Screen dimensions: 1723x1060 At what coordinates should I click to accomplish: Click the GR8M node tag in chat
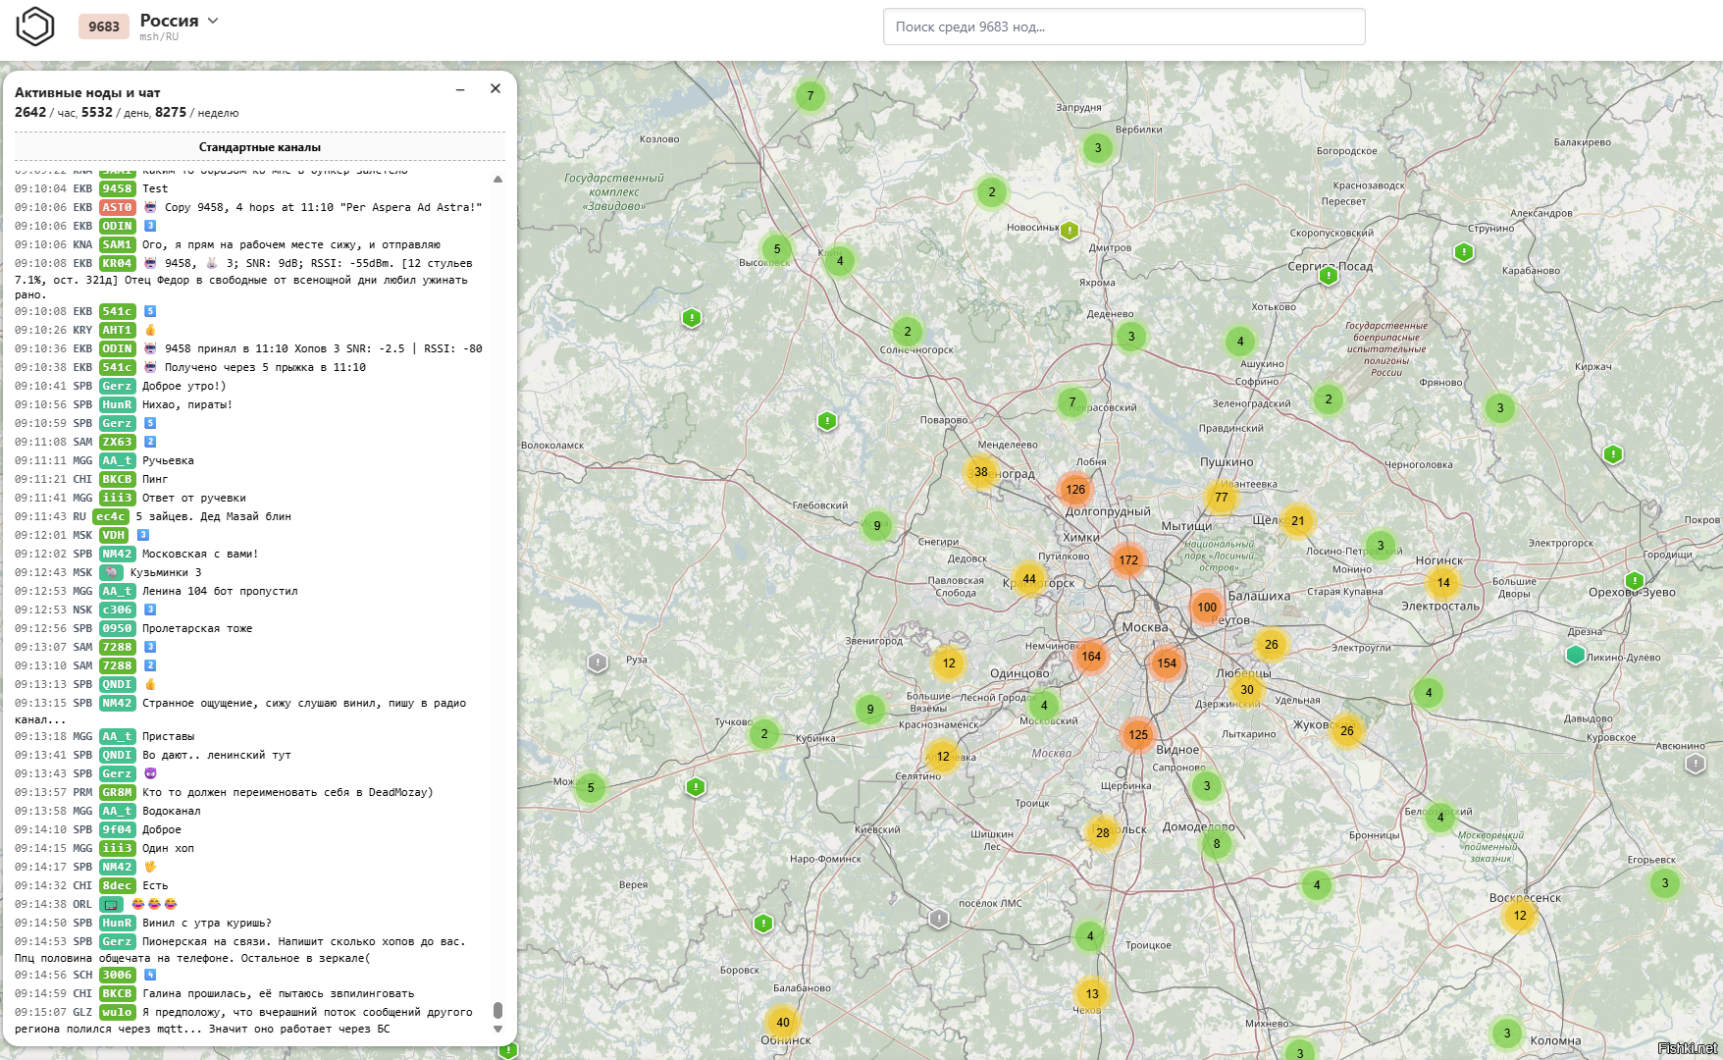click(117, 792)
